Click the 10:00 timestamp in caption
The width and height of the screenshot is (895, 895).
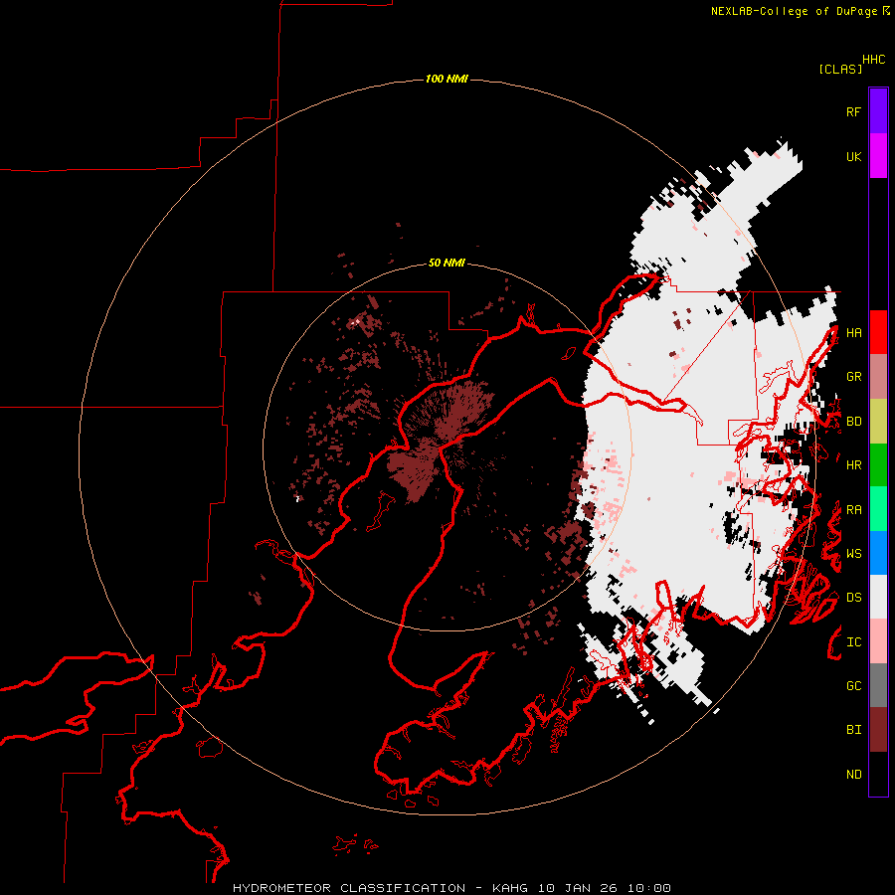[x=649, y=888]
